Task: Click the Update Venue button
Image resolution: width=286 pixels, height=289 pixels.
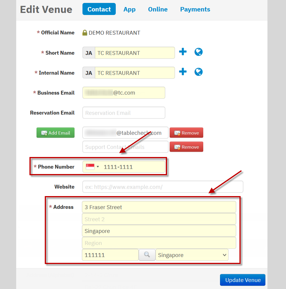Action: [242, 280]
